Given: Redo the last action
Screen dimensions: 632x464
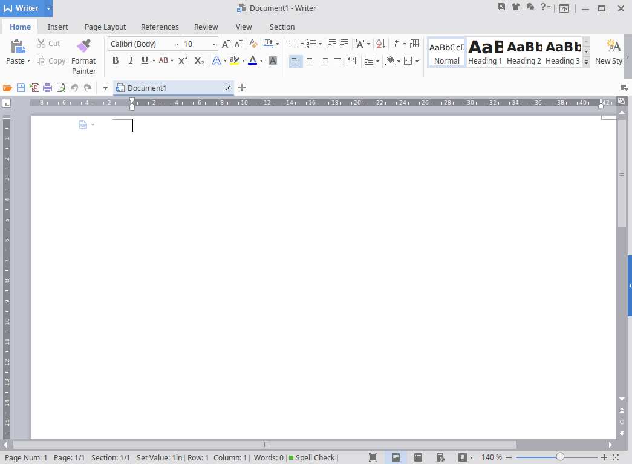Looking at the screenshot, I should coord(88,88).
